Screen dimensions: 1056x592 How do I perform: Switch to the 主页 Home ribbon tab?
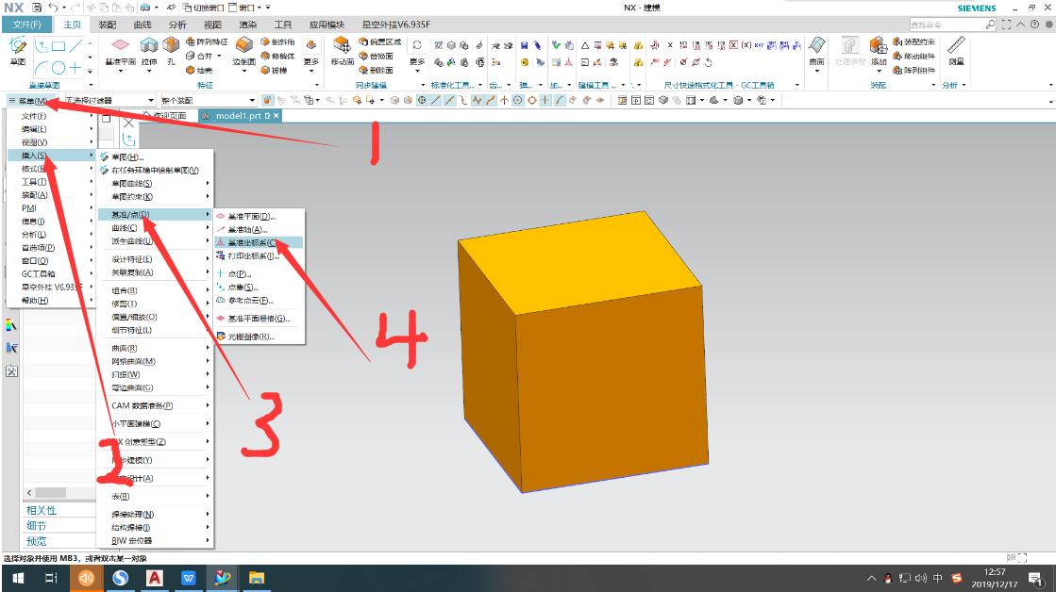pyautogui.click(x=72, y=25)
